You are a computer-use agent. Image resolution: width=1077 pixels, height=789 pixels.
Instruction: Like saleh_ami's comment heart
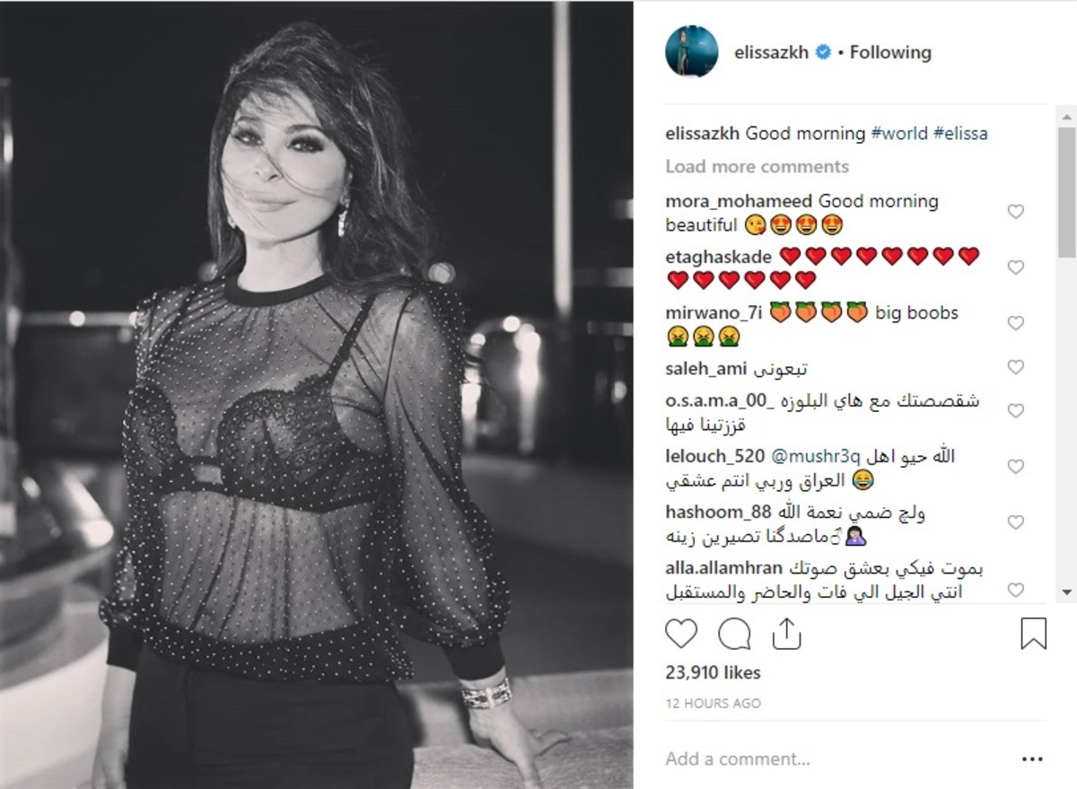click(x=1016, y=367)
